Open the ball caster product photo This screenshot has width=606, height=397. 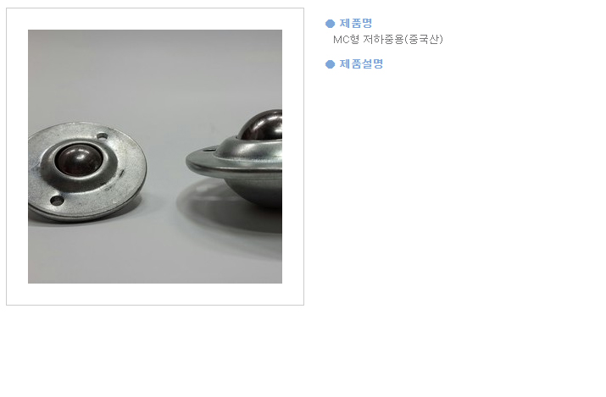(155, 157)
